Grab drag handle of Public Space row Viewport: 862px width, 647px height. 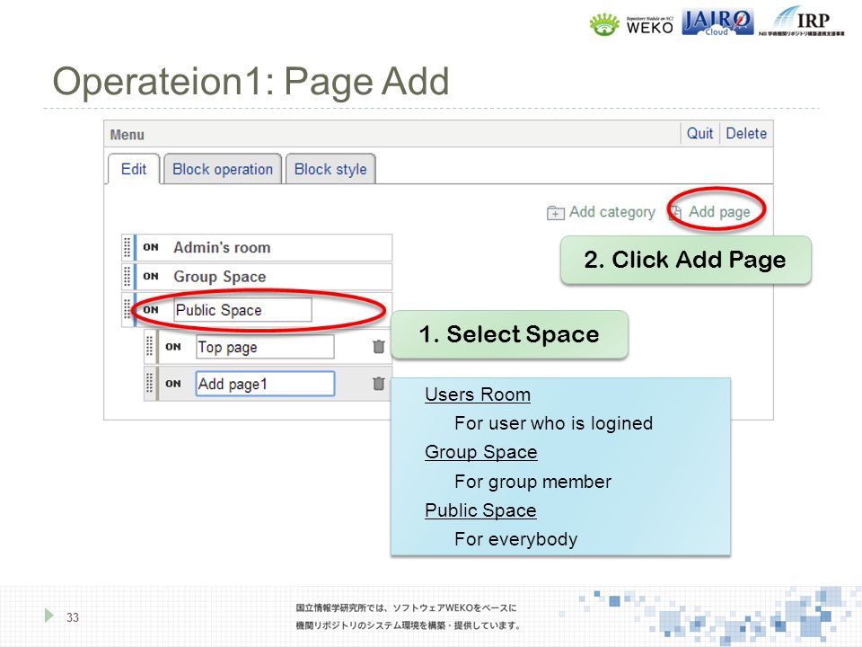[127, 310]
